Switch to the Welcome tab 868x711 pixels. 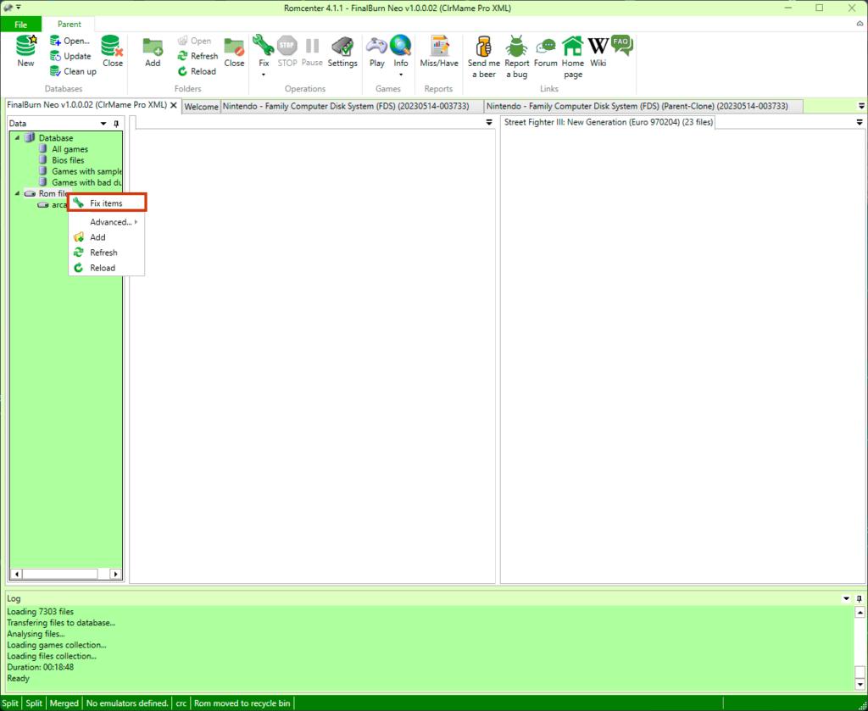[201, 106]
